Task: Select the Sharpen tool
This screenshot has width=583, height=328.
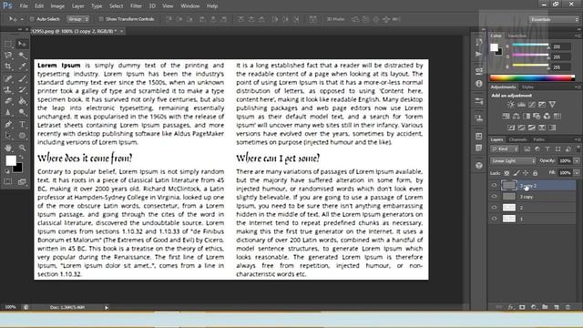Action: pos(8,112)
